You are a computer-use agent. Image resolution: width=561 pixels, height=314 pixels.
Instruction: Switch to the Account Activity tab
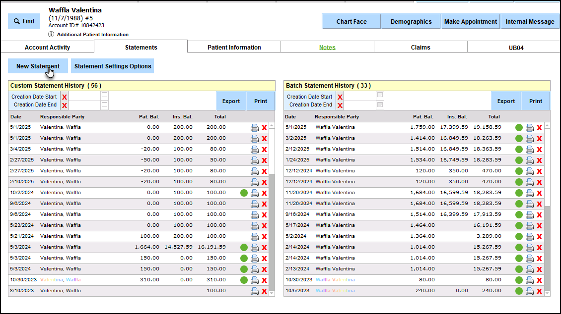point(47,48)
